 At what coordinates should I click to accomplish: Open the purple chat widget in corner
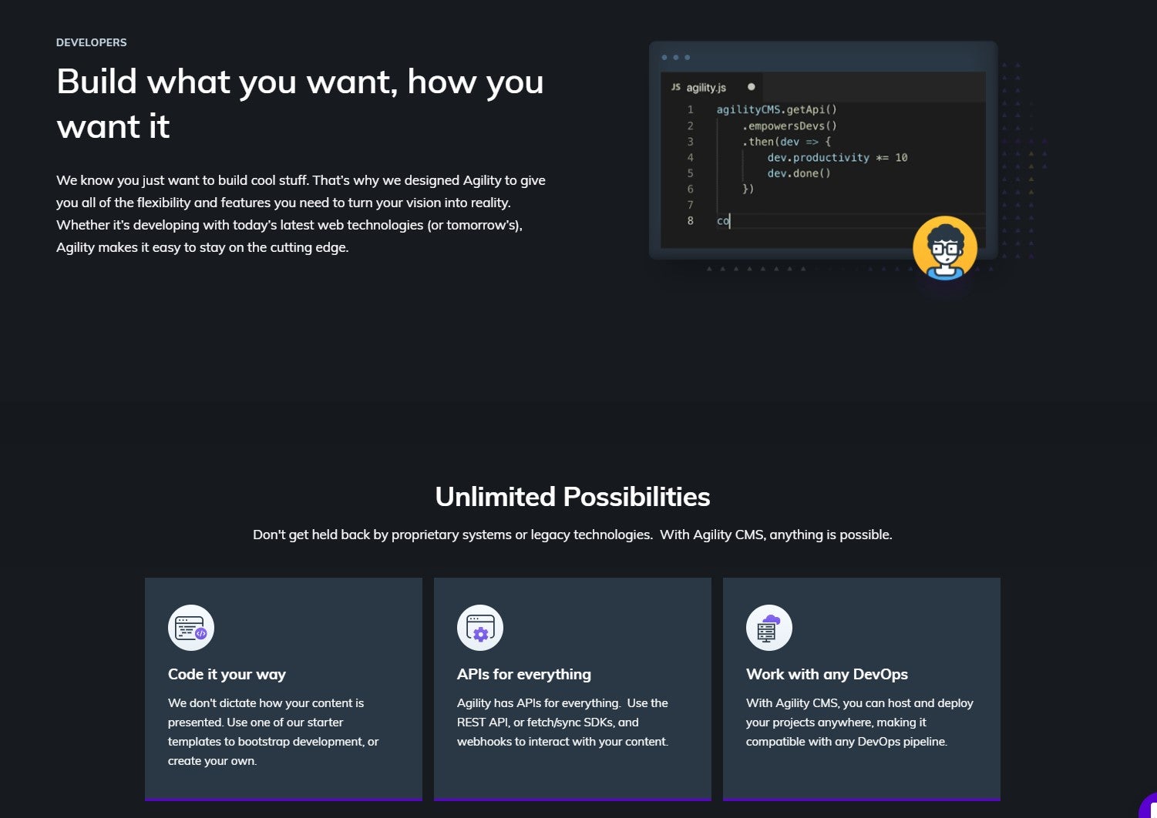[1149, 806]
